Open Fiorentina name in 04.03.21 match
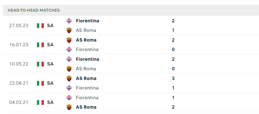 pos(87,98)
